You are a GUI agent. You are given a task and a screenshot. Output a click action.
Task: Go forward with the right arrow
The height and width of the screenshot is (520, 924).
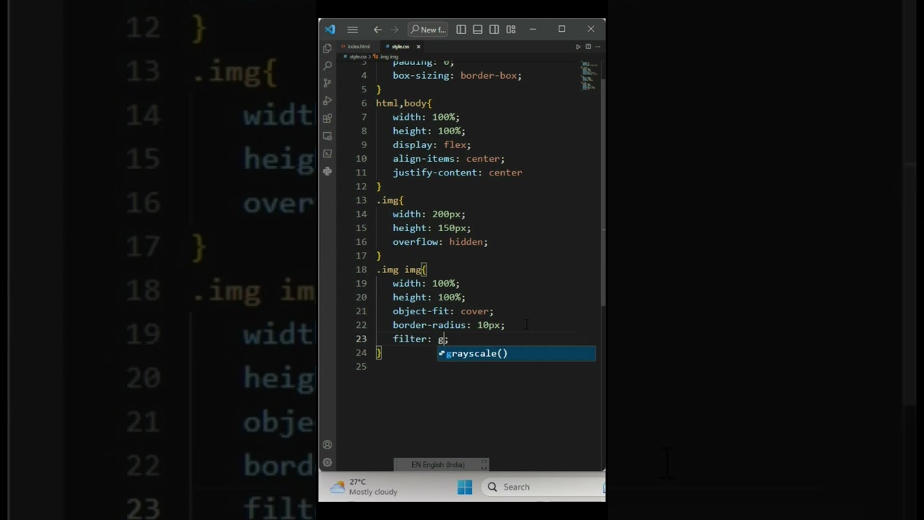point(394,30)
